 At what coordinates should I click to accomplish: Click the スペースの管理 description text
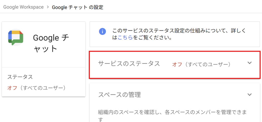tap(172, 115)
